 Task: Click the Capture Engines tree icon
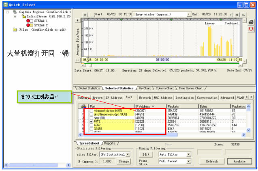[x=15, y=12]
